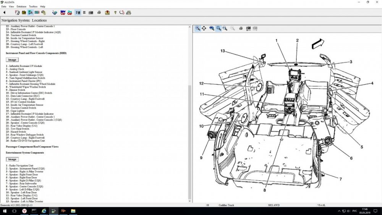Screen dimensions: 382x215
Task: Click the Windows Start button
Action: pyautogui.click(x=4, y=211)
